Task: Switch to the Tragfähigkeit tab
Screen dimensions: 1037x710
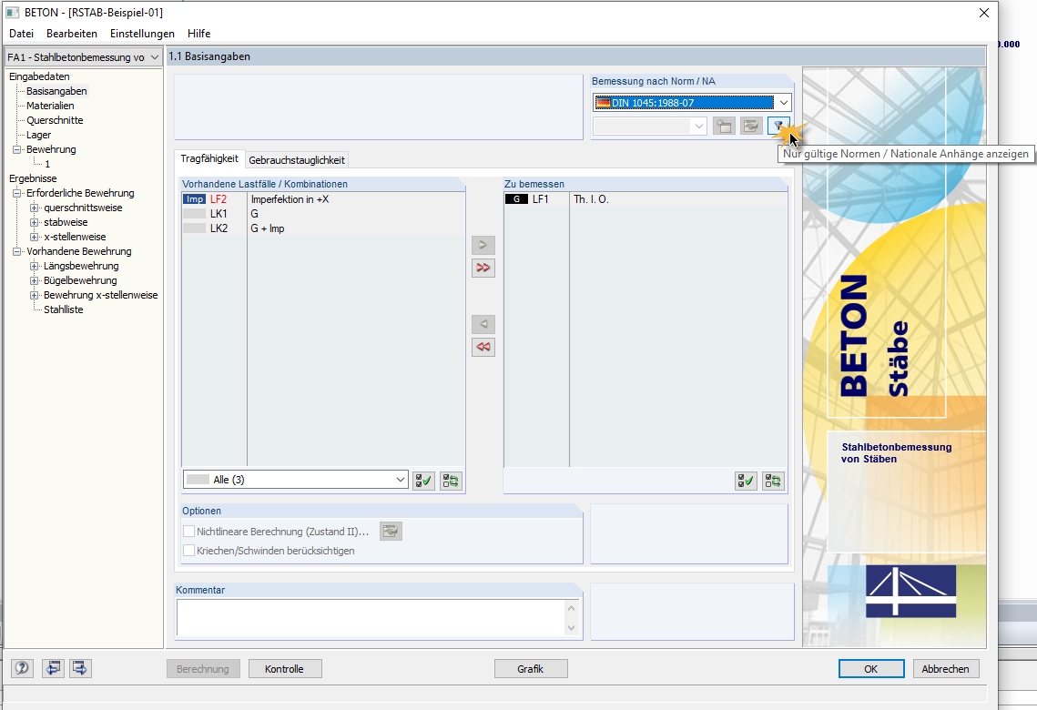Action: coord(209,158)
